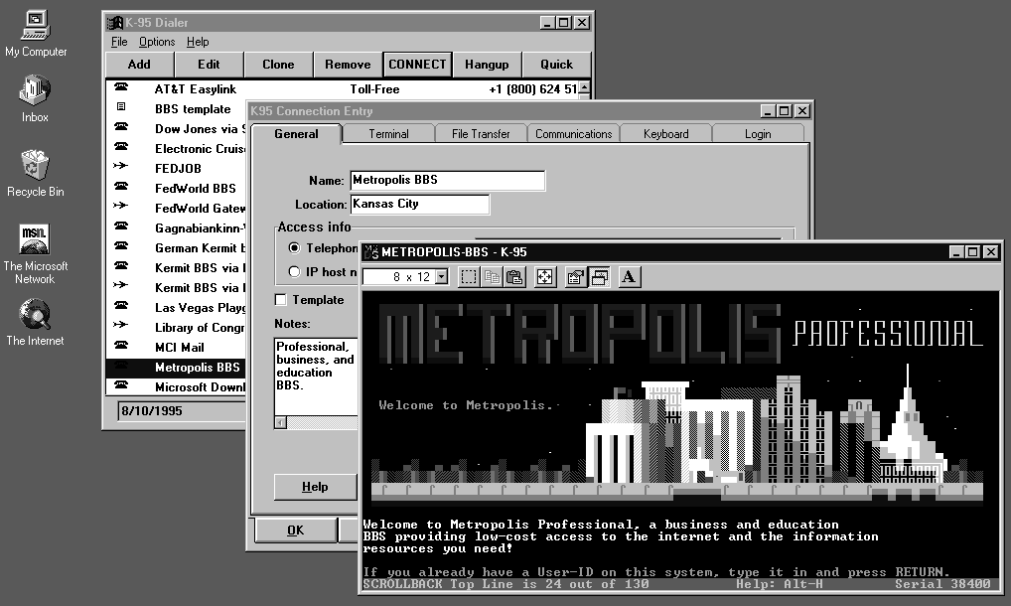Viewport: 1011px width, 606px height.
Task: Click the overlapping windows Dialer toolbar icon
Action: click(599, 277)
